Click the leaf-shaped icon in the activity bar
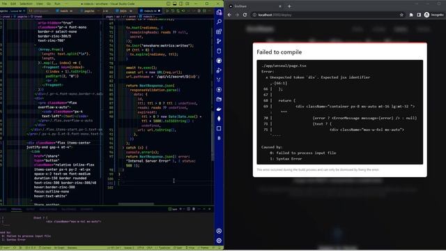The height and width of the screenshot is (251, 446). coord(219,119)
